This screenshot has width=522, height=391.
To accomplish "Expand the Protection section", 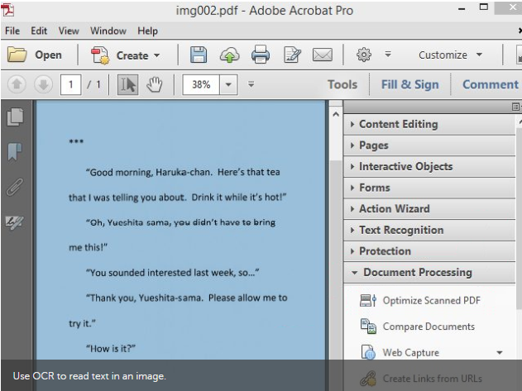I will pyautogui.click(x=429, y=251).
